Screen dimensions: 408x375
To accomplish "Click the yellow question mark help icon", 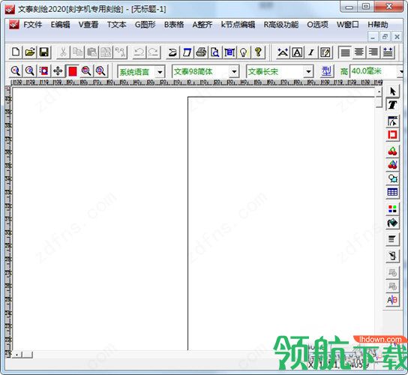I will point(258,52).
